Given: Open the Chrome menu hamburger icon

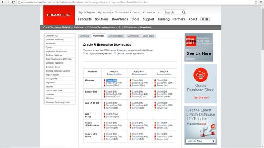Looking at the screenshot, I should [261, 2].
